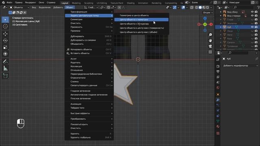Click the Blender logo menu
Image resolution: width=260 pixels, height=146 pixels.
coord(3,2)
